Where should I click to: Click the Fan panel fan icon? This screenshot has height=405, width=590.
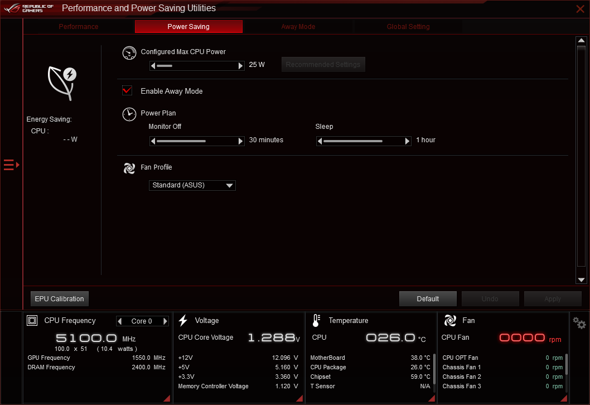[450, 320]
